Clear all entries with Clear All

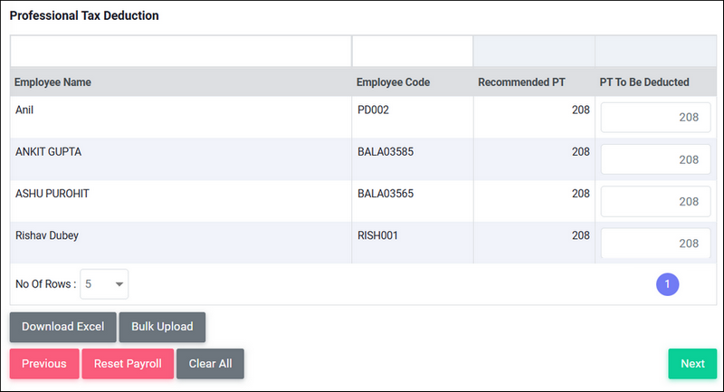click(210, 364)
